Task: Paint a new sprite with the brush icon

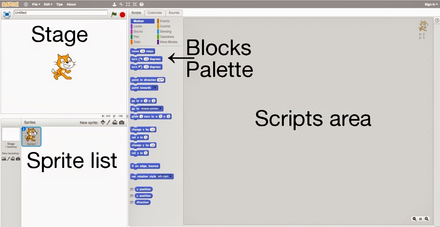Action: tap(108, 122)
